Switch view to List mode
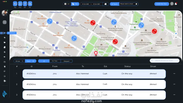The image size is (183, 103). click(x=67, y=4)
